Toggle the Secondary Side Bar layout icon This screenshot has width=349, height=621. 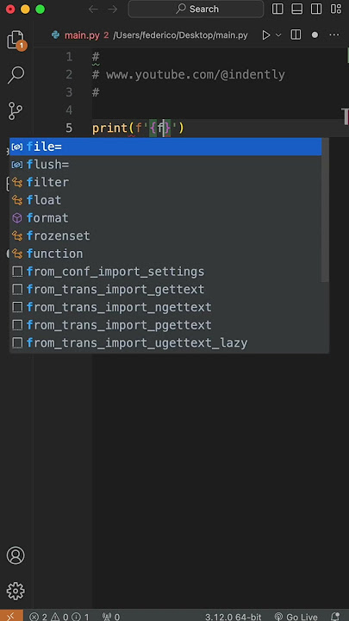click(x=316, y=9)
